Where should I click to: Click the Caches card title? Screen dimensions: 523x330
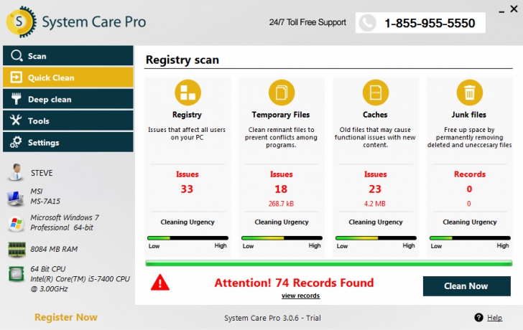click(x=375, y=115)
